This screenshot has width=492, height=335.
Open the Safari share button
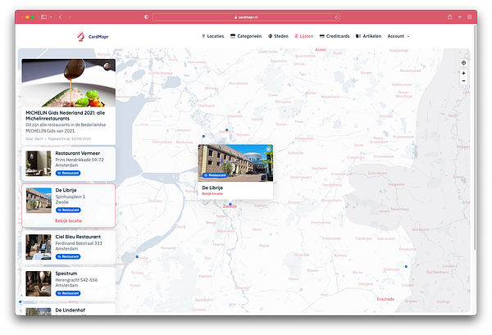click(450, 17)
